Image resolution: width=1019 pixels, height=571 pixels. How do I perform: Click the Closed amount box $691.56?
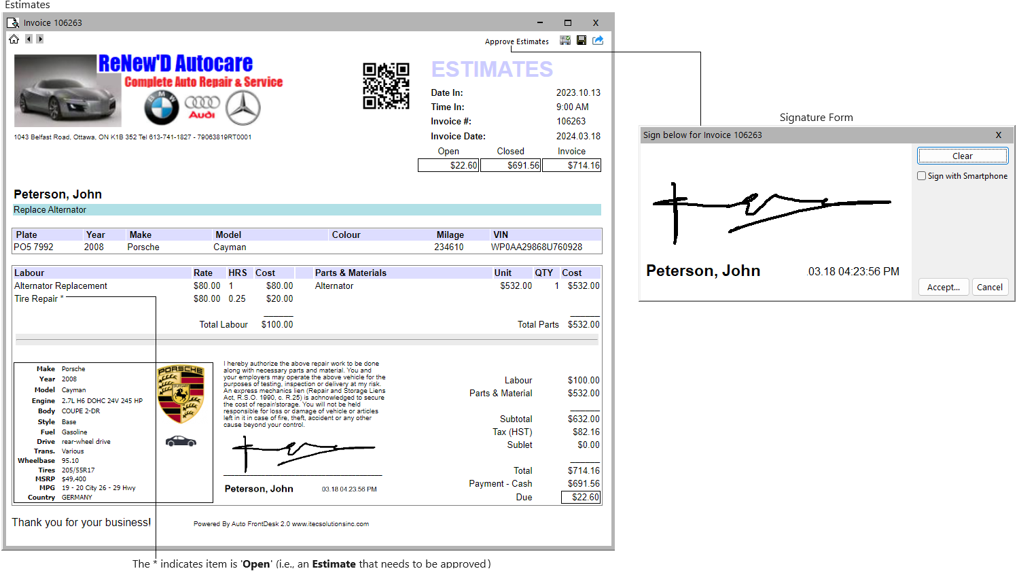[x=511, y=165]
